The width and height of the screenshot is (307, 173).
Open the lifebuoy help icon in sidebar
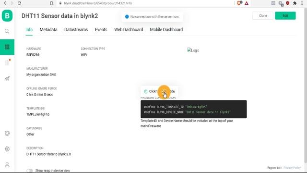[x=7, y=134]
